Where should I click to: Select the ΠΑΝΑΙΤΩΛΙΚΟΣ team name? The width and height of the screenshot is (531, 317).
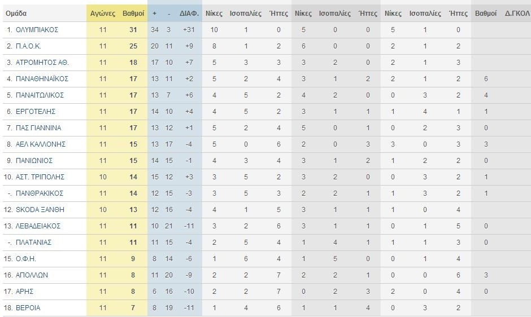[x=40, y=95]
